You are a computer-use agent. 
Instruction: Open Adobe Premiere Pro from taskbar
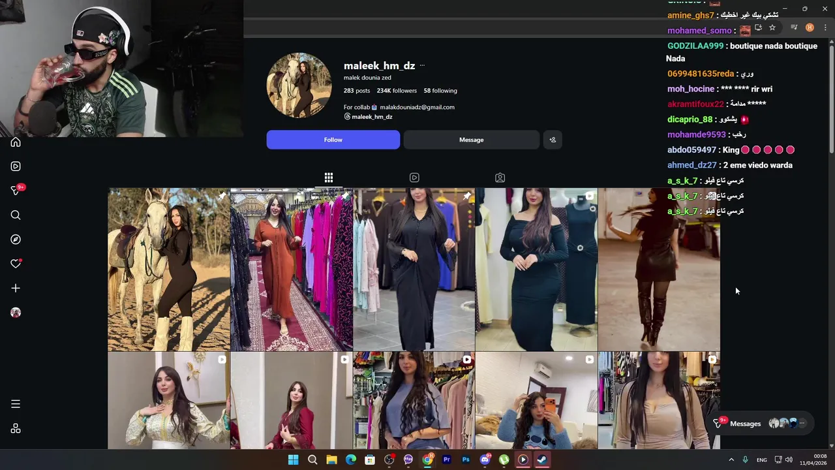tap(447, 460)
